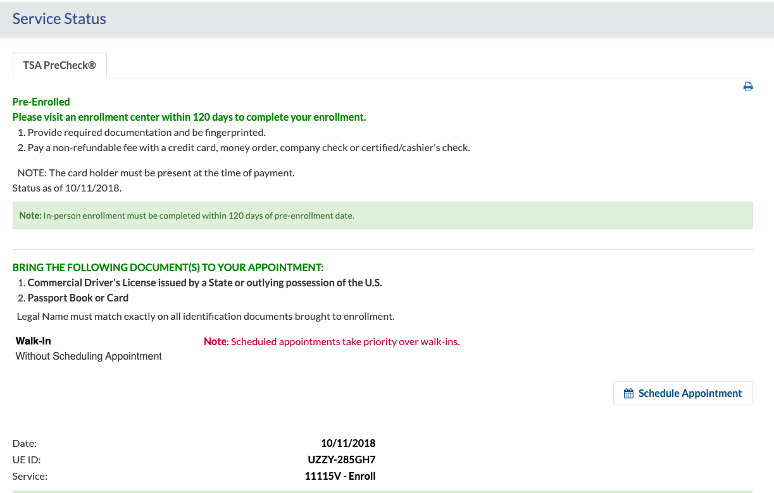Select the Service value 11115V - Enroll
This screenshot has width=774, height=493.
340,476
